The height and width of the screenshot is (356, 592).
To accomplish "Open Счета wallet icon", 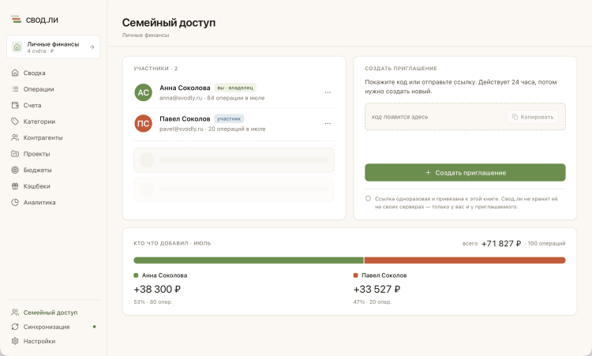I will (x=15, y=105).
